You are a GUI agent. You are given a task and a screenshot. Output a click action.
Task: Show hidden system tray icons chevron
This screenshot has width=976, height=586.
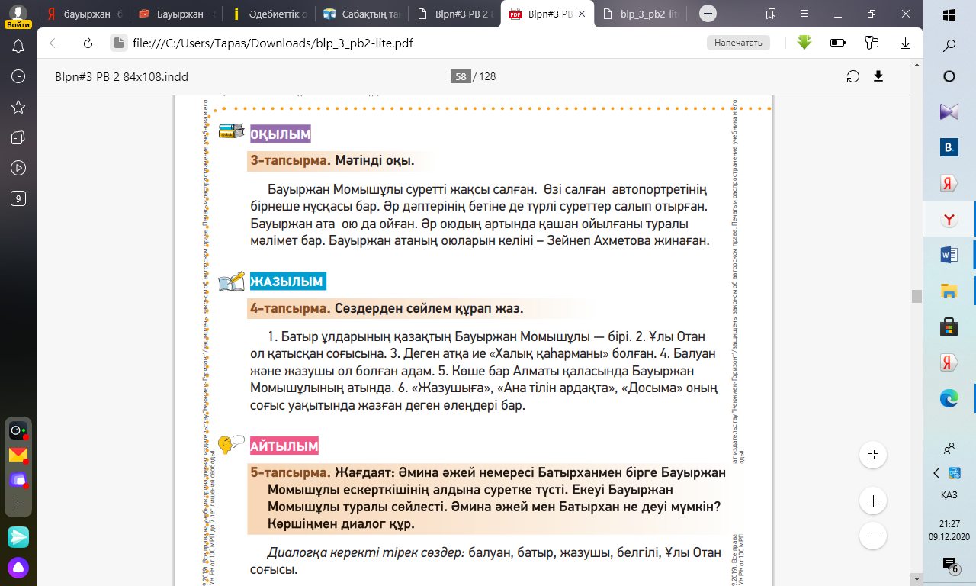(936, 473)
